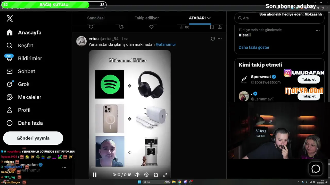Viewport: 330px width, 185px height.
Task: View analytics showing 86 views
Action: [184, 27]
